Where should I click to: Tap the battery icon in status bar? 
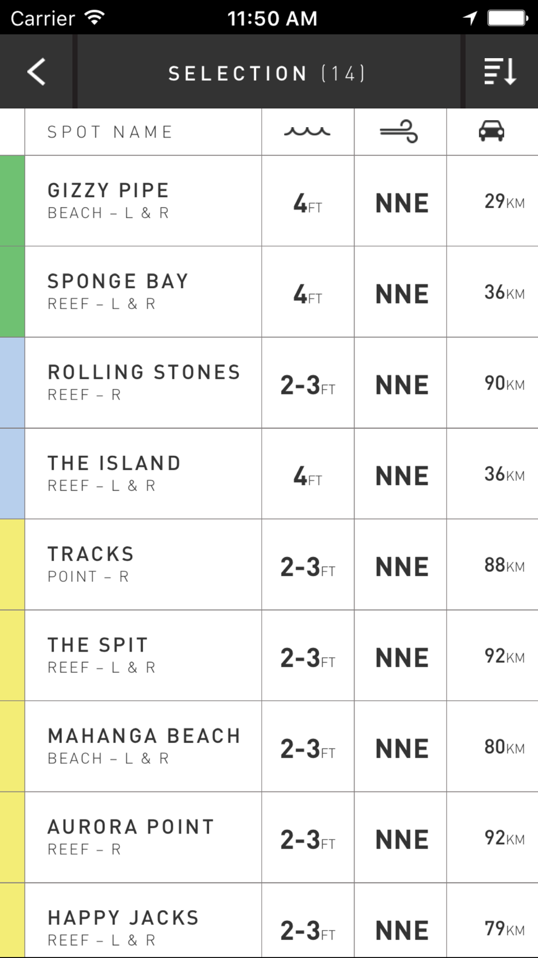coord(507,18)
